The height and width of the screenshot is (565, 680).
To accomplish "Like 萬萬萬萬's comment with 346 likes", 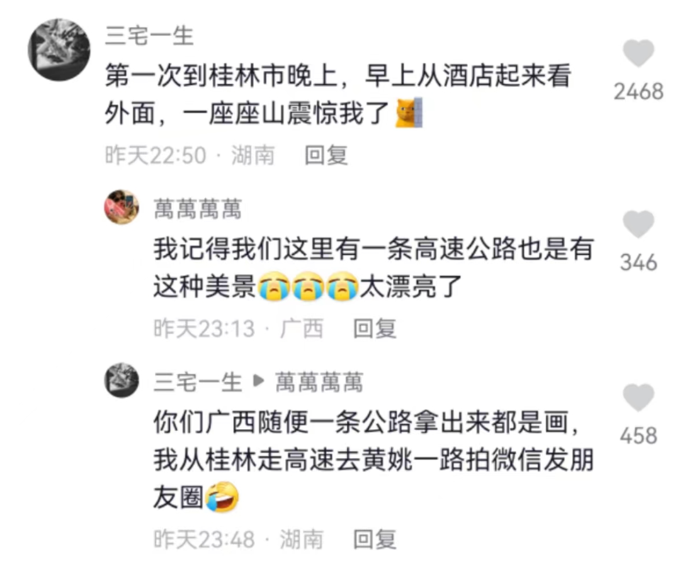I will coord(638,224).
